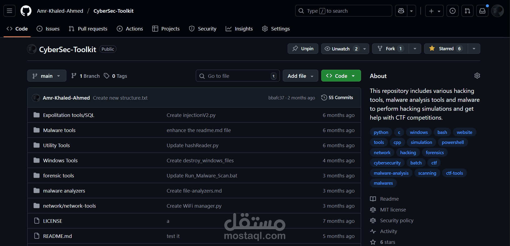Click the forensics topic tag
Image resolution: width=510 pixels, height=246 pixels.
435,153
